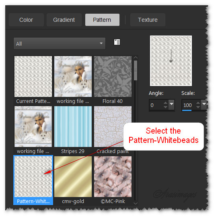Click the Stripes 29 label text
The width and height of the screenshot is (216, 218).
(73, 151)
